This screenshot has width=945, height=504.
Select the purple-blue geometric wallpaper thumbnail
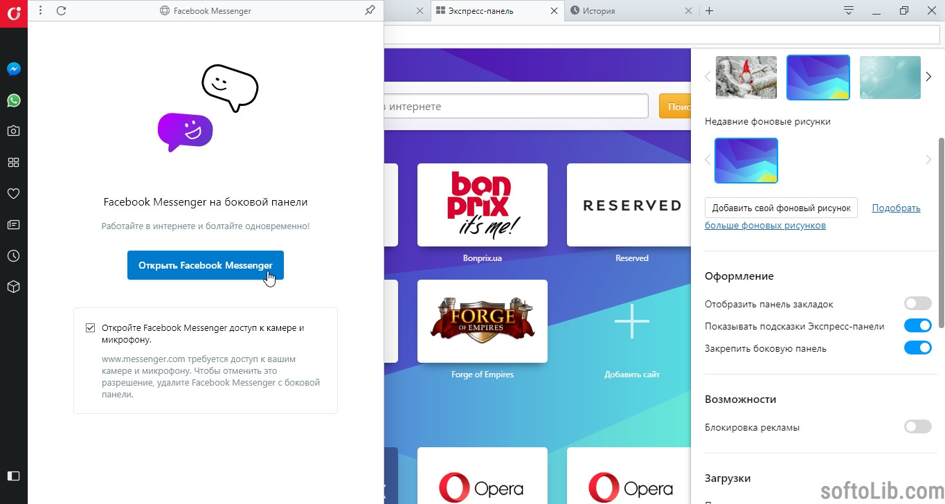click(818, 78)
